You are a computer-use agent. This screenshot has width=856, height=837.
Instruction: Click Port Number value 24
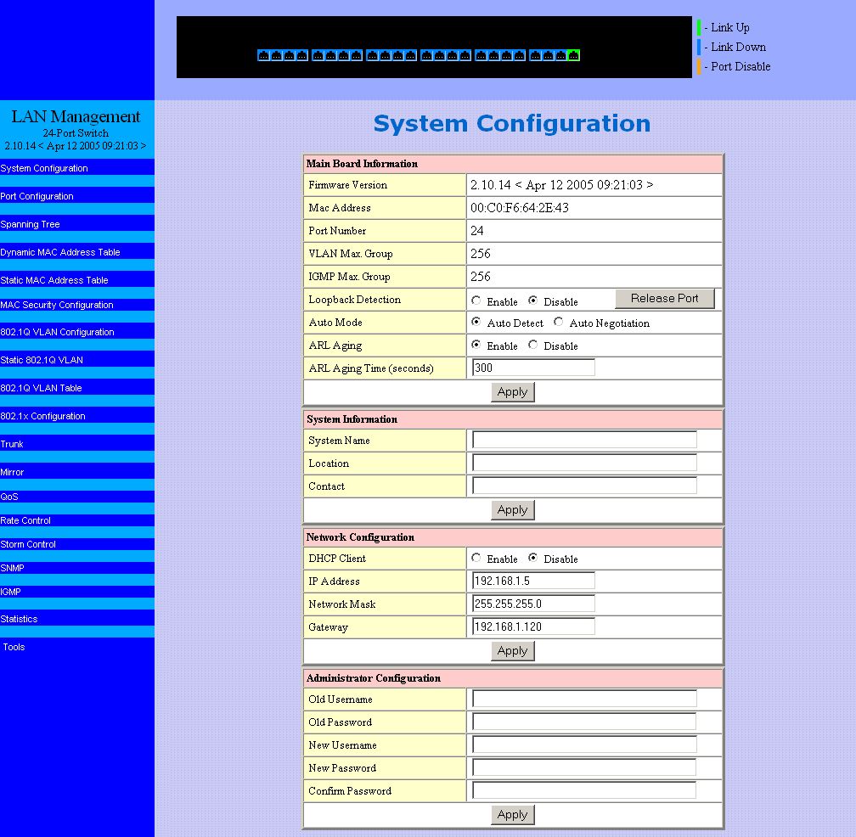coord(476,231)
